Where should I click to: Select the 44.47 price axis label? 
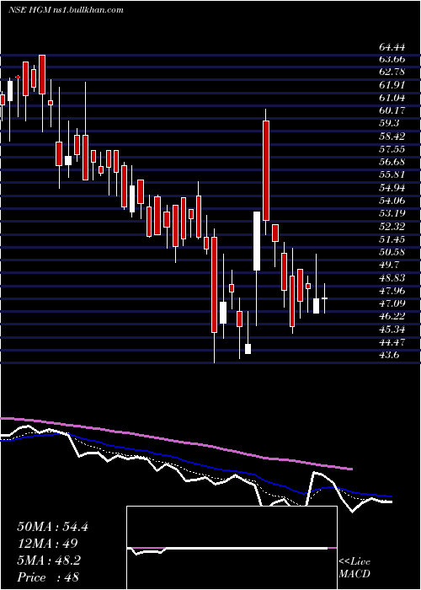click(x=392, y=342)
